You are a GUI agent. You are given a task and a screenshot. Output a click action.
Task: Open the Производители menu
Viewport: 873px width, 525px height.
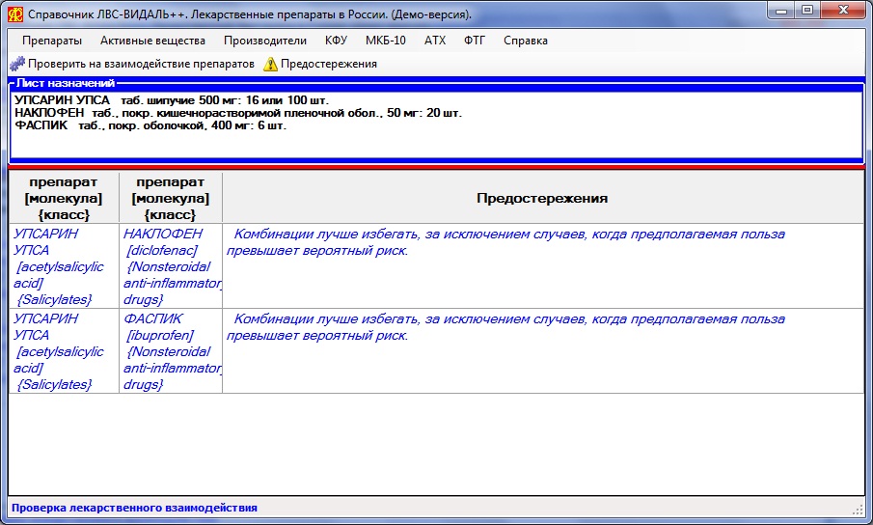pyautogui.click(x=265, y=41)
